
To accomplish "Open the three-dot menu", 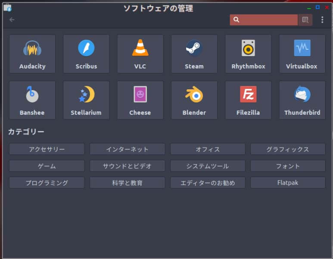I will (x=322, y=20).
